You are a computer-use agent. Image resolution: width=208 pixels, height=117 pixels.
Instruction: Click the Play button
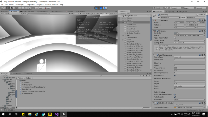pyautogui.click(x=96, y=8)
